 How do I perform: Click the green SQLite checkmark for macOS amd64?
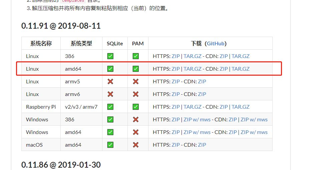(110, 145)
